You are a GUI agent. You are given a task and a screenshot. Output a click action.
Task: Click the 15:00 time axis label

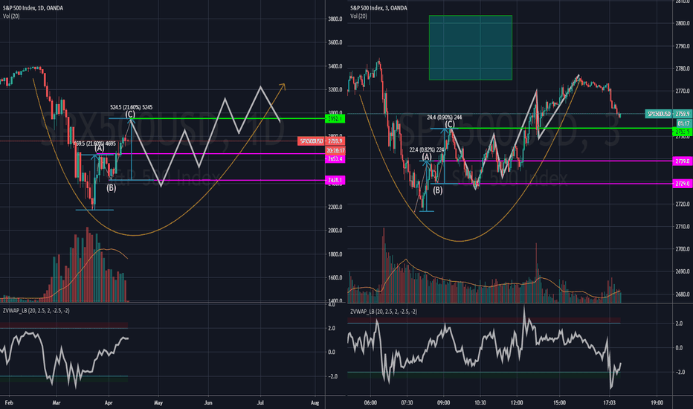click(559, 403)
